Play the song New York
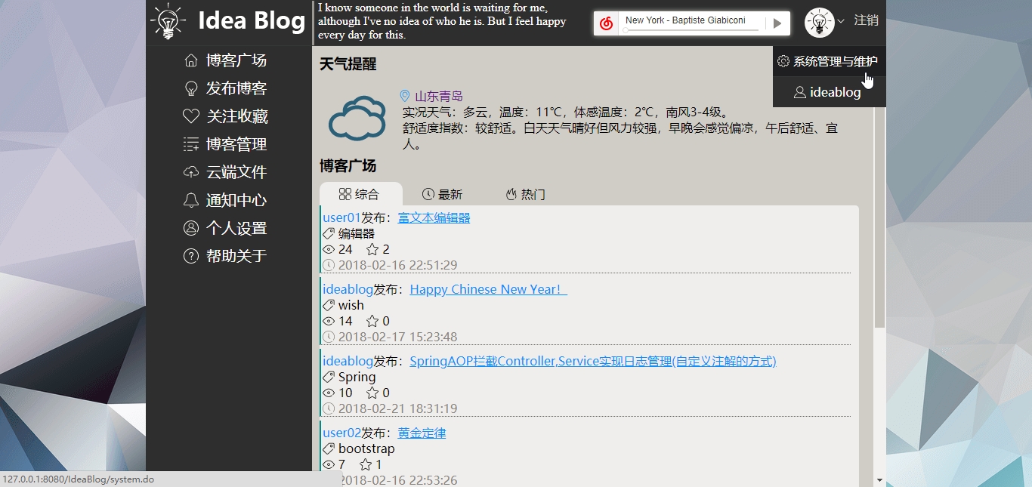This screenshot has width=1032, height=487. (777, 23)
